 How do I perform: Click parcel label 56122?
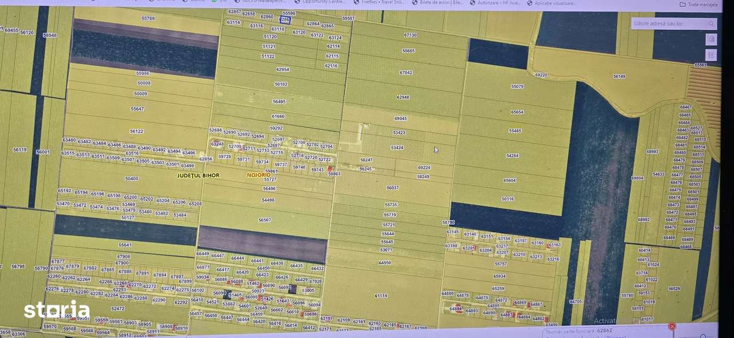[x=136, y=131]
